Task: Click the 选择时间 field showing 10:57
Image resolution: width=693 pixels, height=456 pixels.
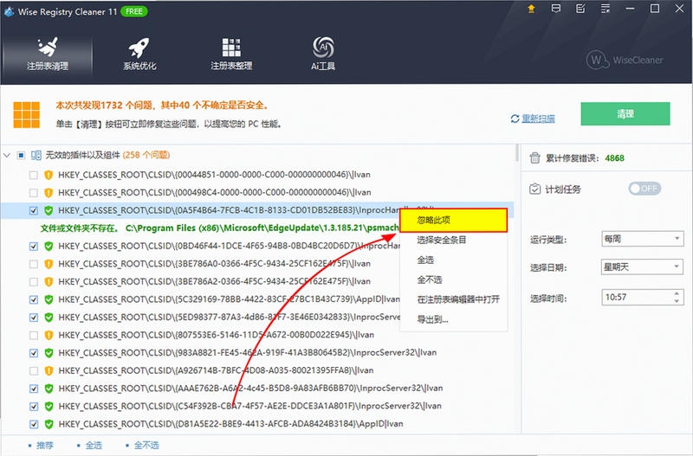Action: click(642, 297)
